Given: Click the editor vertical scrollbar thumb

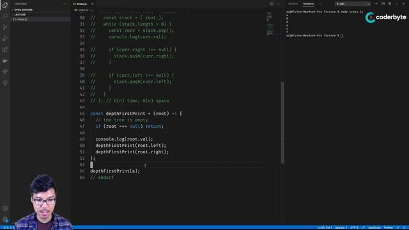Looking at the screenshot, I should 282,123.
